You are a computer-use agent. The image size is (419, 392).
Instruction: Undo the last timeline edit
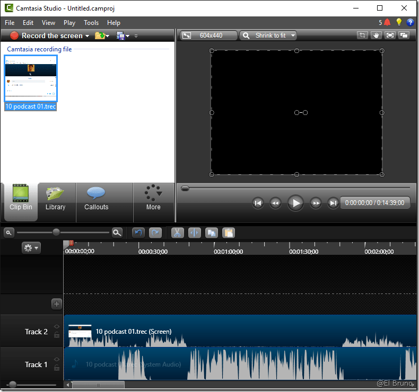pos(138,233)
